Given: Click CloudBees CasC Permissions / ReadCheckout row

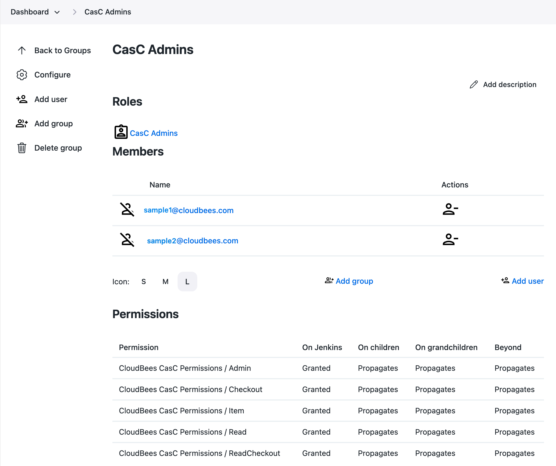Looking at the screenshot, I should click(328, 453).
